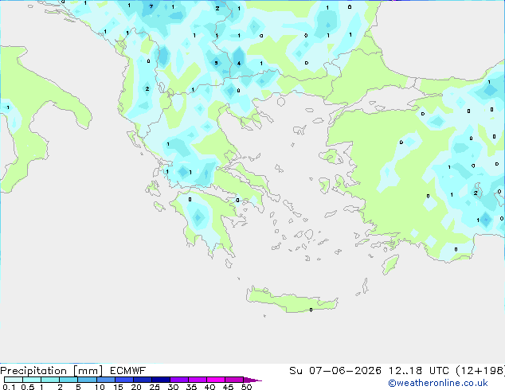505x390 pixels.
Task: Click the 'ECMWF' model label
Action: (128, 371)
